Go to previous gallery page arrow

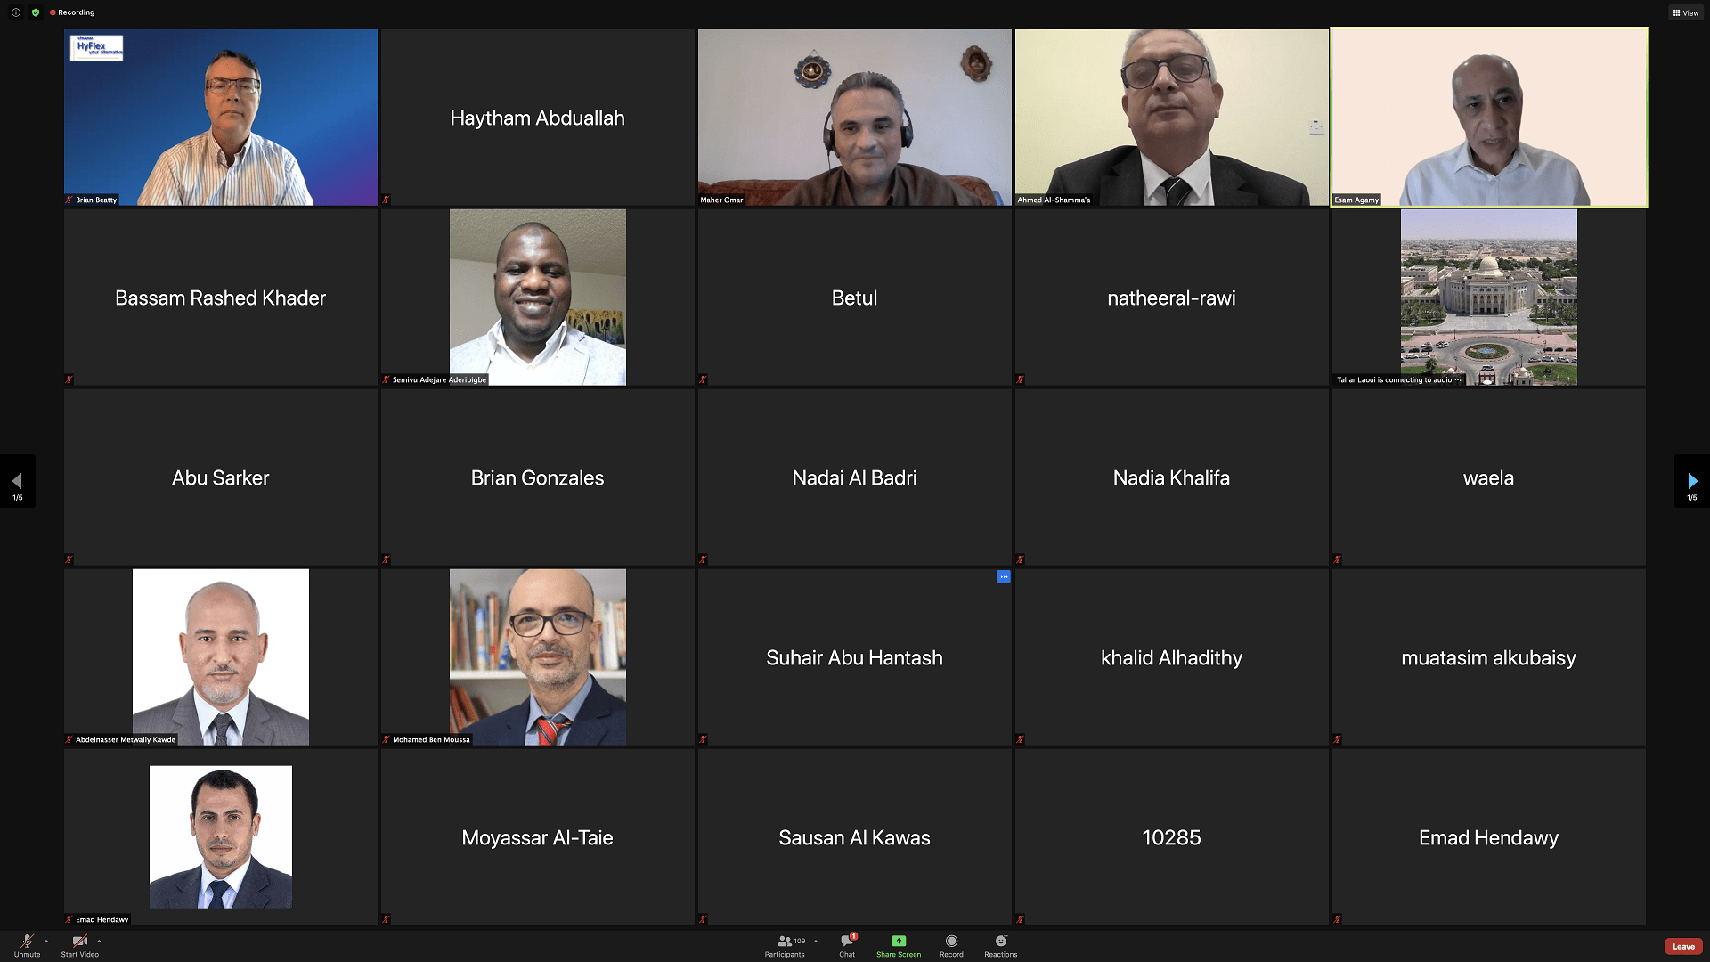tap(17, 481)
